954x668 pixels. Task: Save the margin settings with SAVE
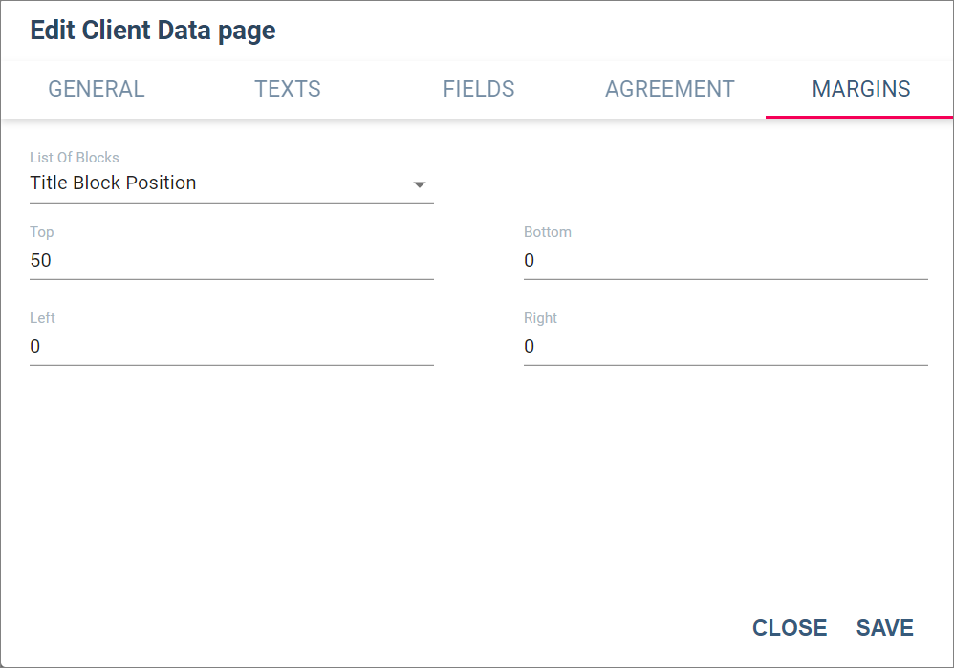coord(884,628)
